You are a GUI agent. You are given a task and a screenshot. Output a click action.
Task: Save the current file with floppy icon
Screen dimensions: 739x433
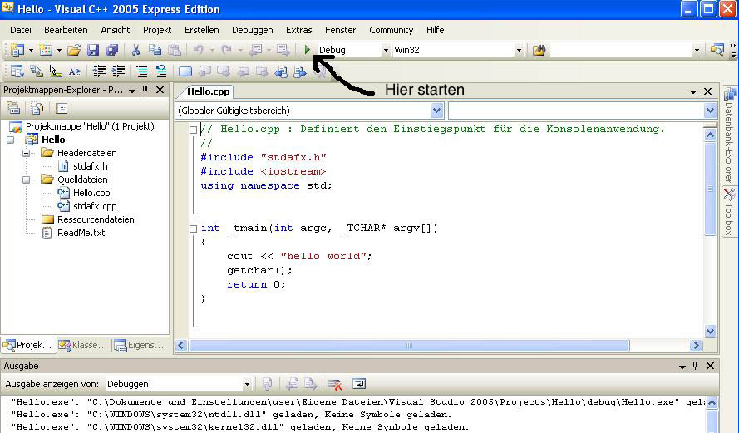tap(93, 50)
